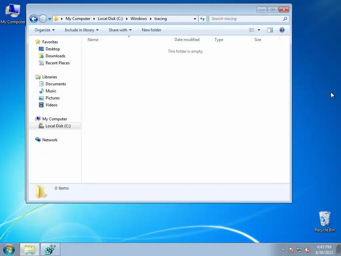Open Recent Places in Favorites
The image size is (341, 256).
57,63
